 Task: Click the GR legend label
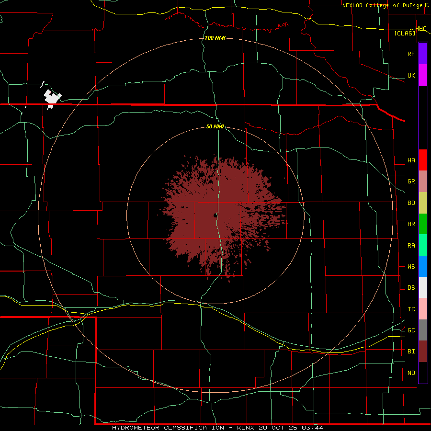[x=411, y=181]
